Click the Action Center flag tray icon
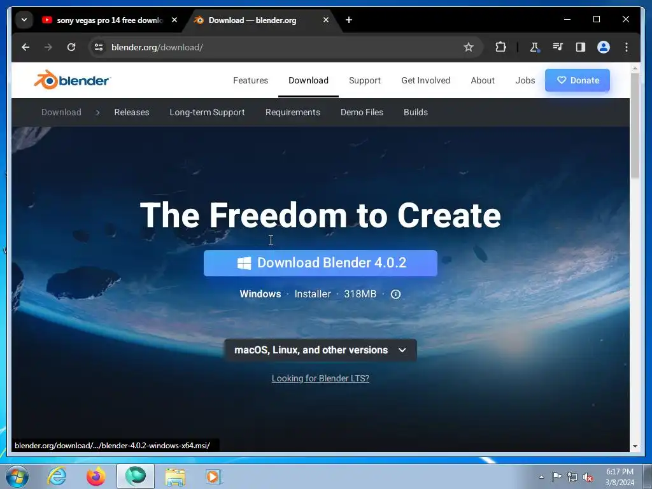The image size is (652, 489). click(x=556, y=477)
